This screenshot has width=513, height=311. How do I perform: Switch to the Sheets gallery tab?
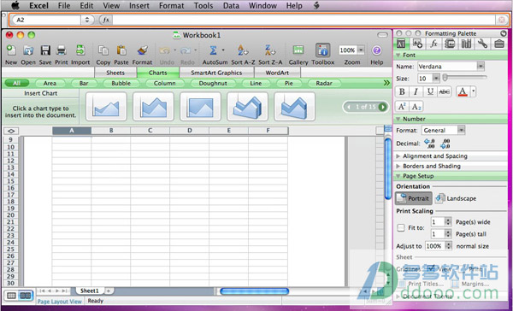pos(115,73)
